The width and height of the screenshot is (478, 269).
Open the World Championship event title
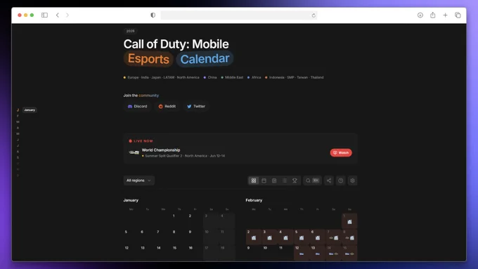[161, 150]
